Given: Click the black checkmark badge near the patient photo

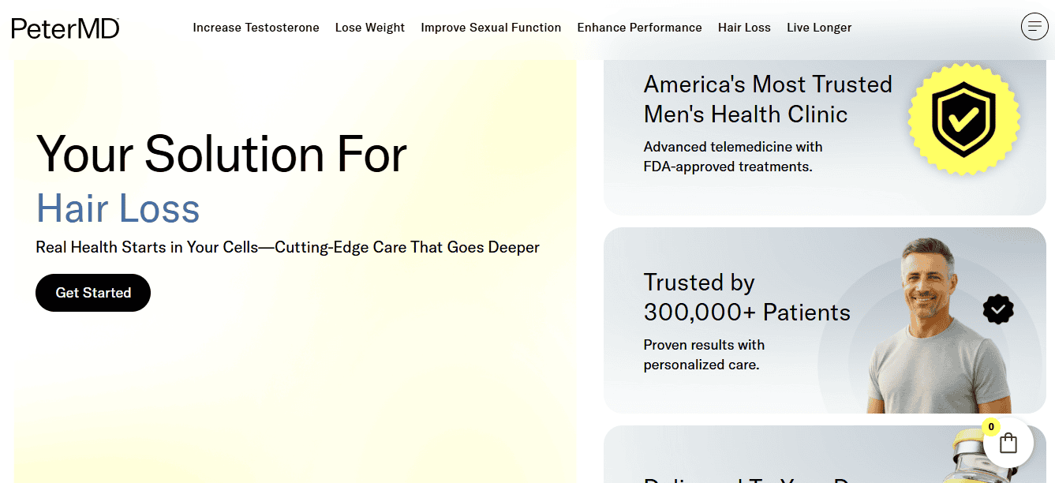Looking at the screenshot, I should (x=998, y=309).
